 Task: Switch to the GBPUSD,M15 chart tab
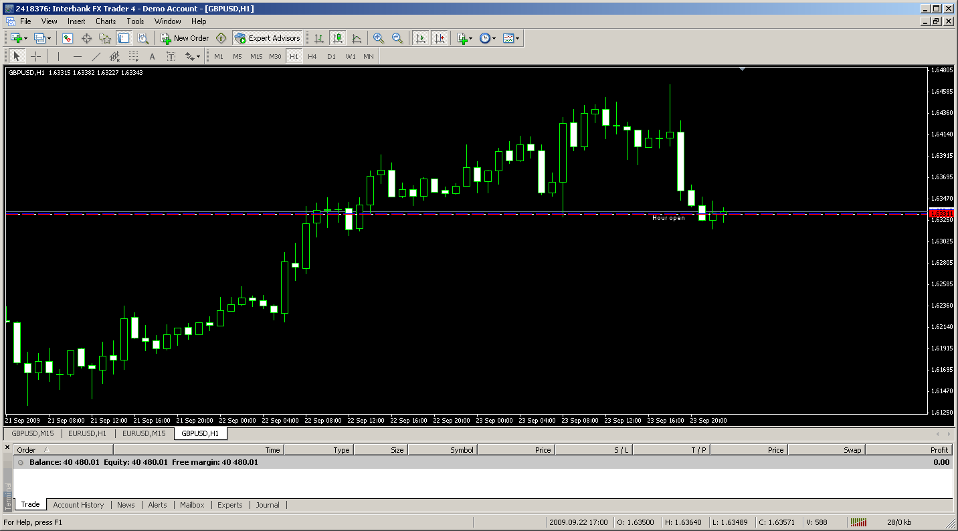[x=33, y=433]
